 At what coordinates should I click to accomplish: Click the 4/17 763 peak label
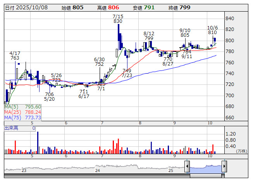[15, 56]
